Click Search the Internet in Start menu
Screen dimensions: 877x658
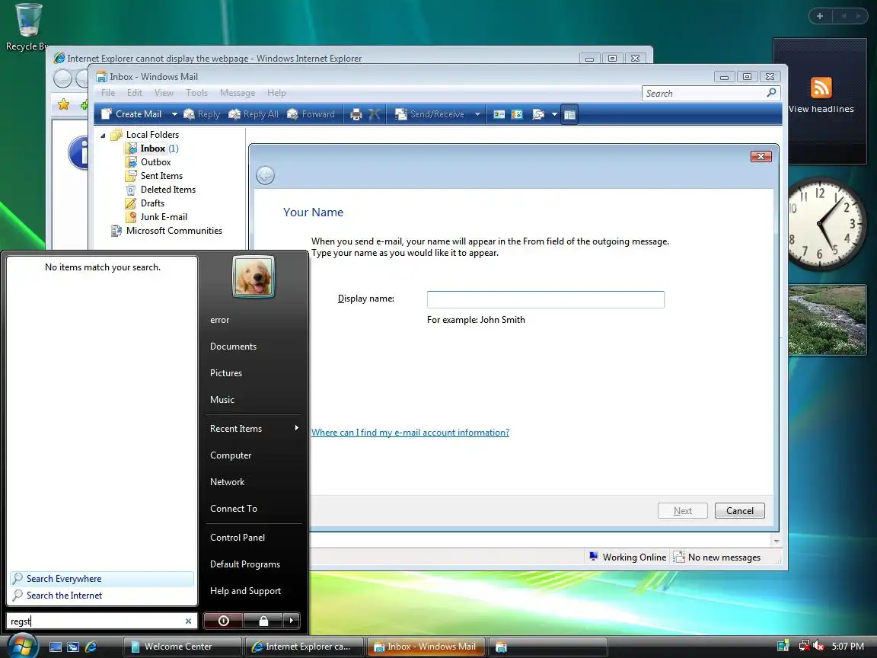(102, 596)
